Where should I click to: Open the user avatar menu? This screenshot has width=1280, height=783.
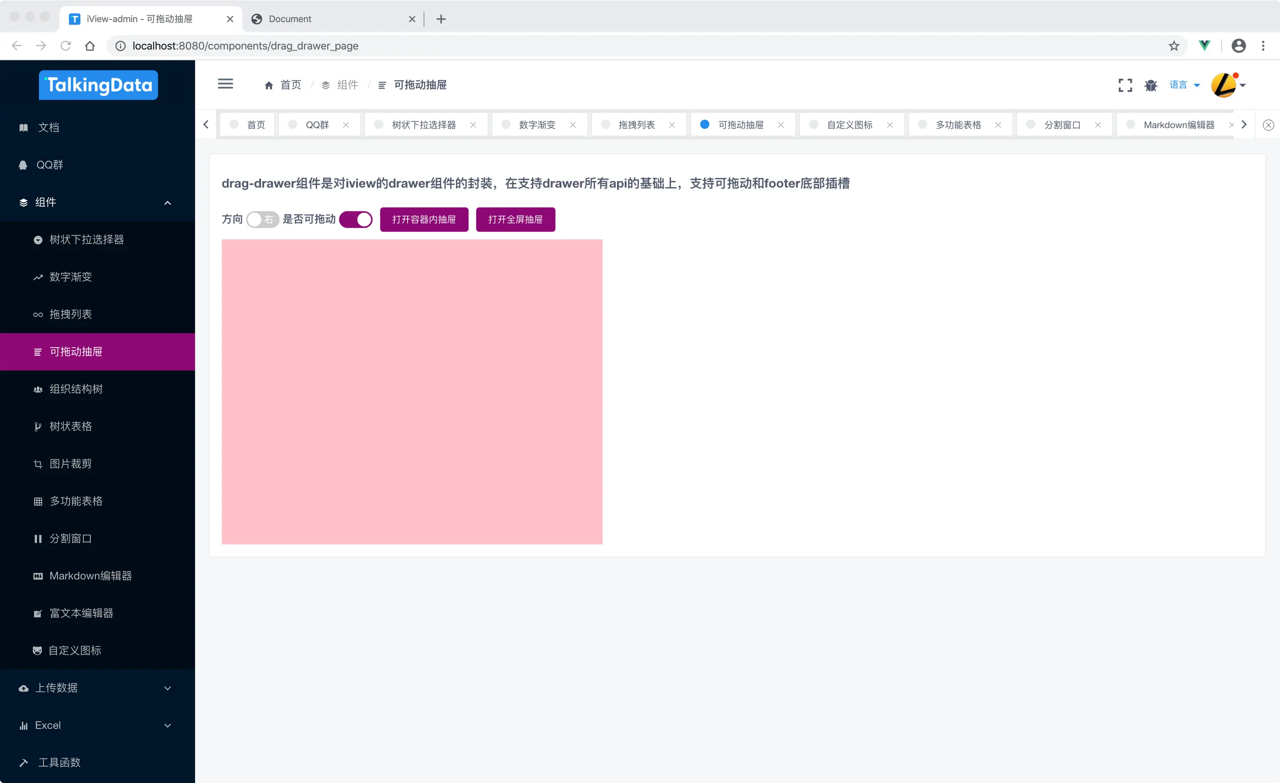point(1224,85)
